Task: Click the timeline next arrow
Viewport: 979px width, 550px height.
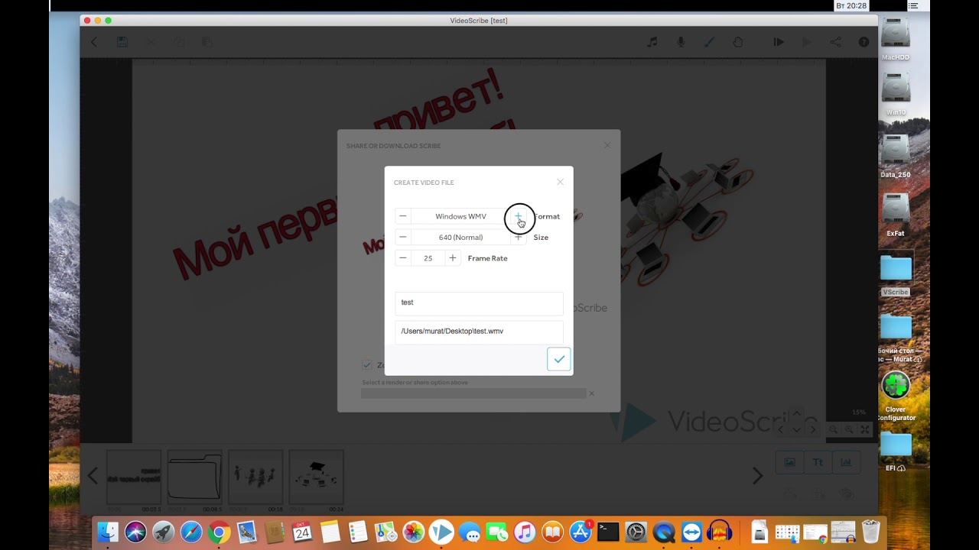Action: click(x=757, y=476)
